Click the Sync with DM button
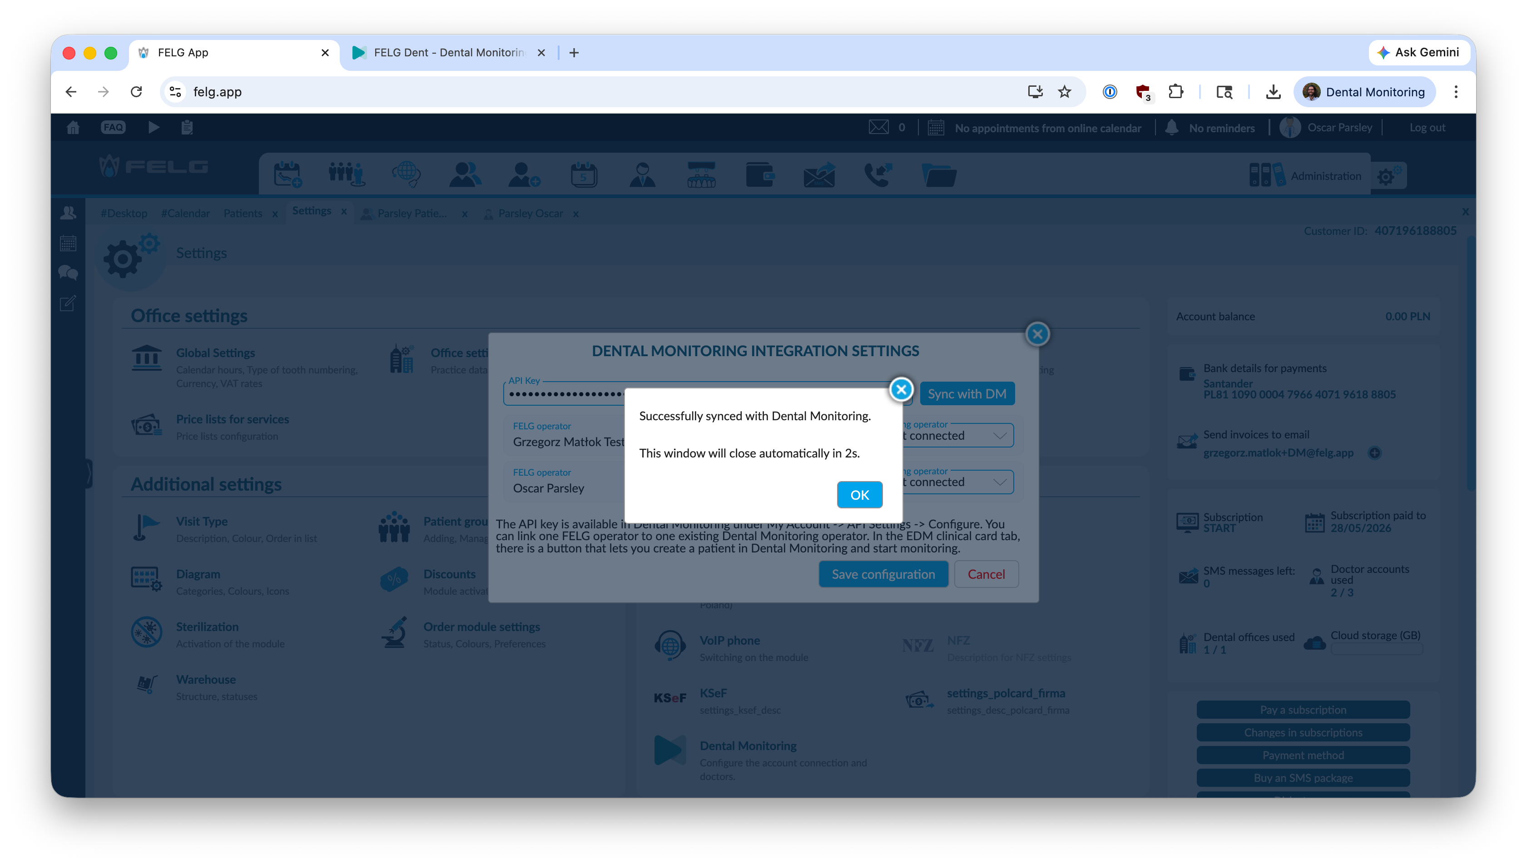Viewport: 1527px width, 865px height. click(x=967, y=394)
